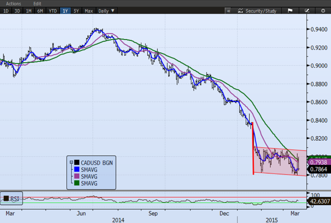Click the green SMAVG color swatch
This screenshot has height=223, width=331.
click(76, 183)
